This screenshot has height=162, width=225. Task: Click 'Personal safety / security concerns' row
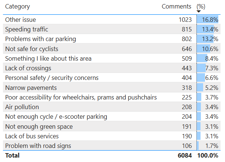[52, 78]
